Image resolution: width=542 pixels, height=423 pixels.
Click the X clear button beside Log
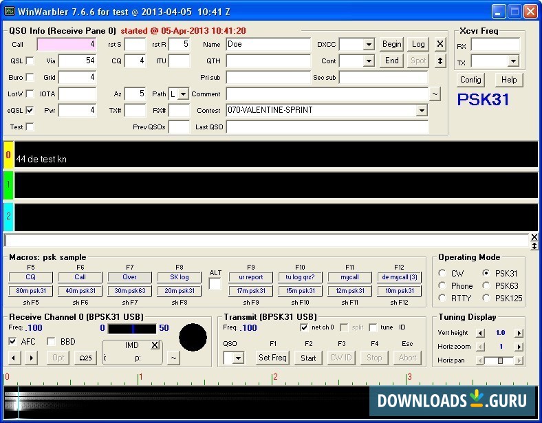[440, 44]
